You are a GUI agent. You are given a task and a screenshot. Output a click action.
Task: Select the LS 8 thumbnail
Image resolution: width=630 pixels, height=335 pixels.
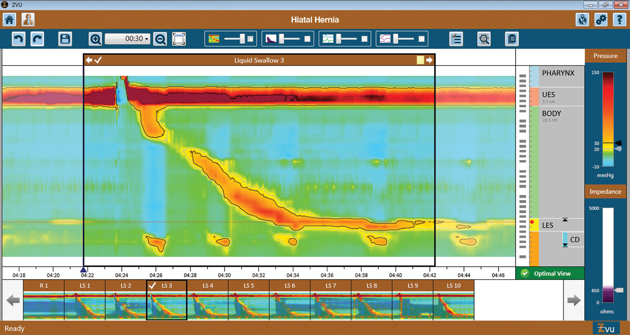372,300
